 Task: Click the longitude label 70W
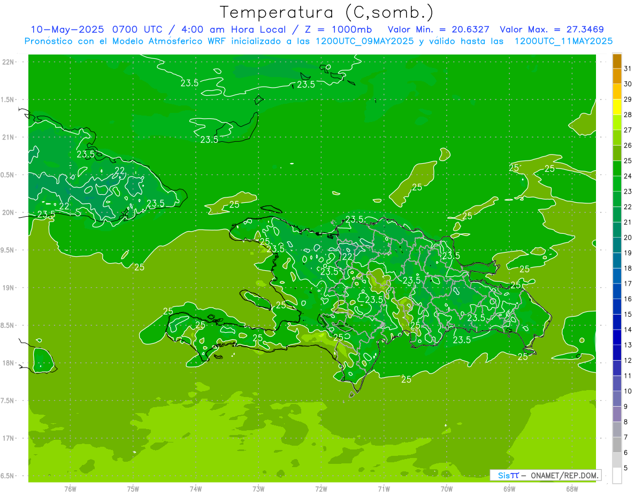(447, 489)
